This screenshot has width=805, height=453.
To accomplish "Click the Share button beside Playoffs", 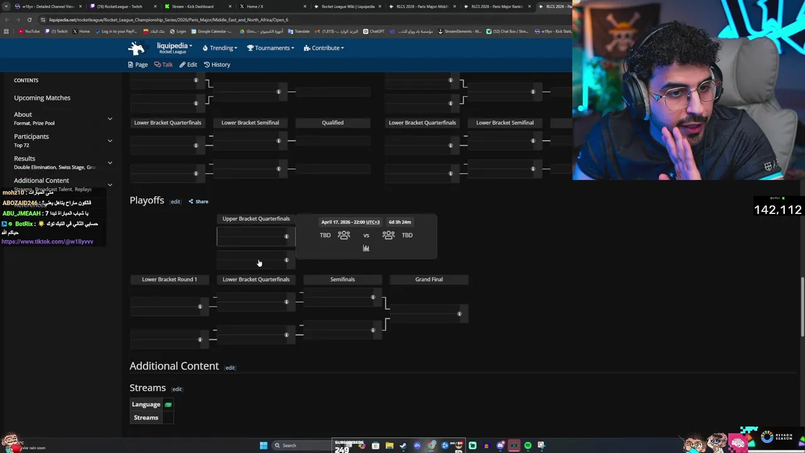I will point(198,201).
